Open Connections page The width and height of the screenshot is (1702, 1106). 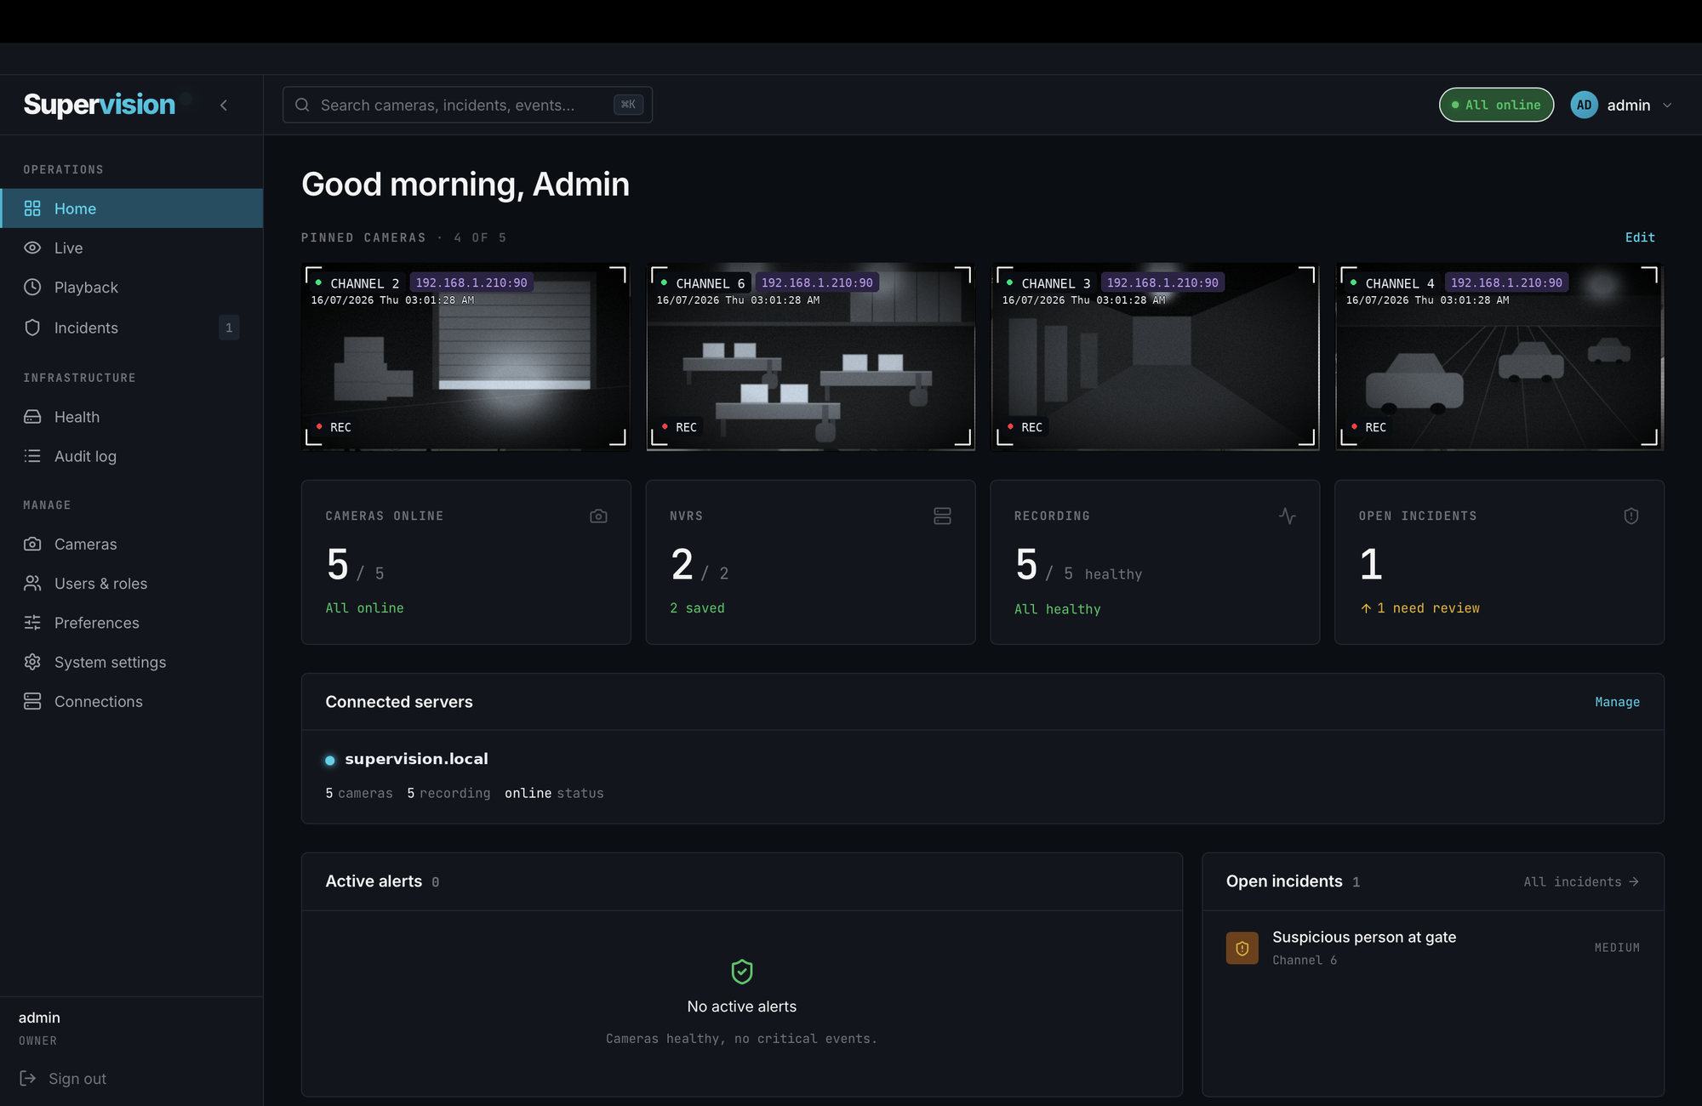[x=132, y=701]
